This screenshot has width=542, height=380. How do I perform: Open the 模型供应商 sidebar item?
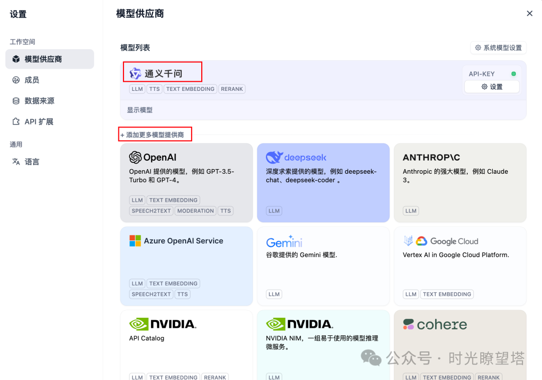49,59
